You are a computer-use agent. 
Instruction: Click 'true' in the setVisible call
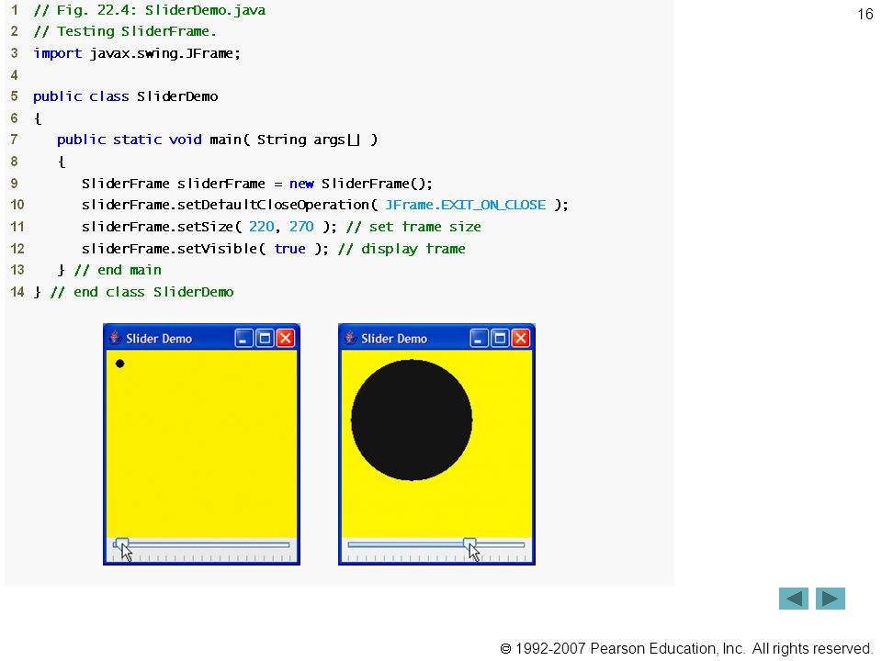(289, 249)
